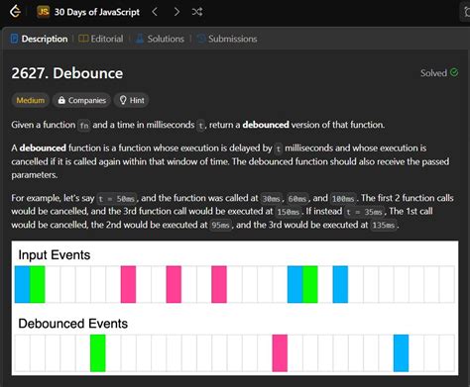470x387 pixels.
Task: Go to the previous problem arrow
Action: pos(155,12)
